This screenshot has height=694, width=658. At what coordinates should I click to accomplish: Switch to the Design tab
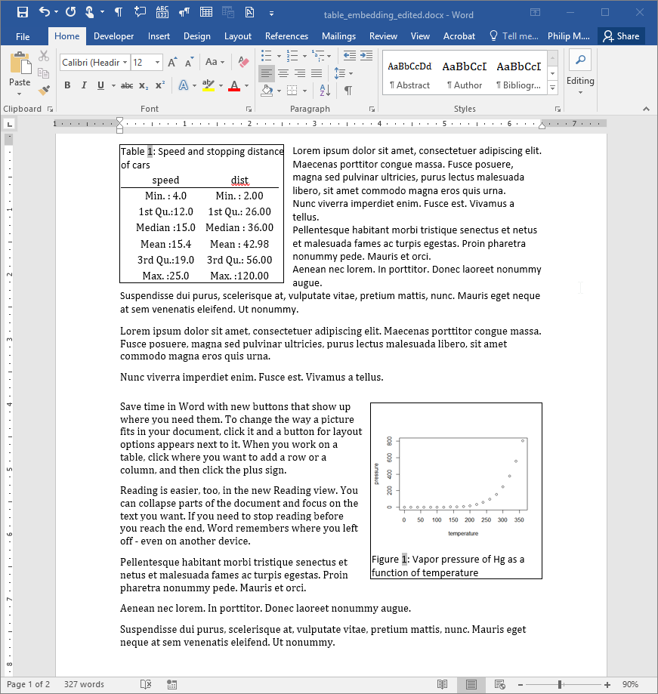[197, 36]
